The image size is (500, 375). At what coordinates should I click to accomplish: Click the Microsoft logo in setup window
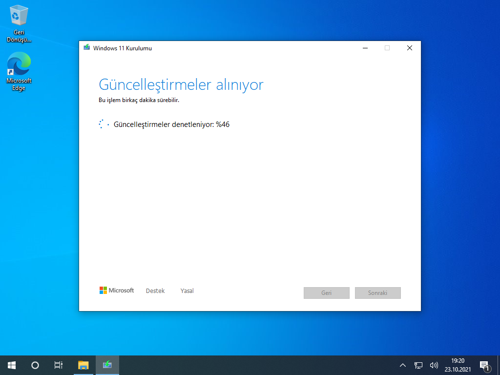click(x=117, y=290)
